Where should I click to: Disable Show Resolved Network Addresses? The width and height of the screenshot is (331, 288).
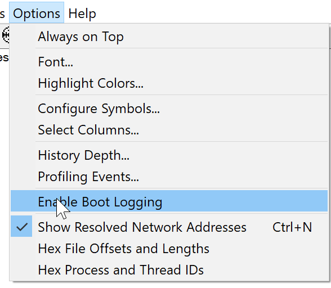169,227
